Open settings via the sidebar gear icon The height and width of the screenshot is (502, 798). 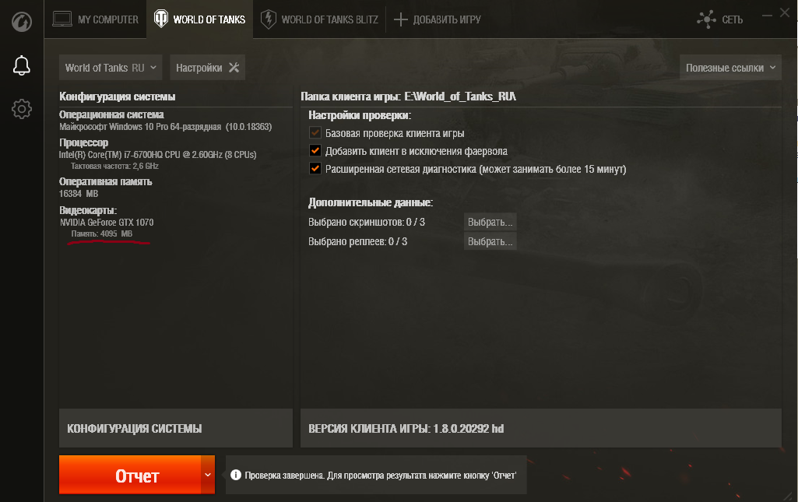pyautogui.click(x=21, y=109)
